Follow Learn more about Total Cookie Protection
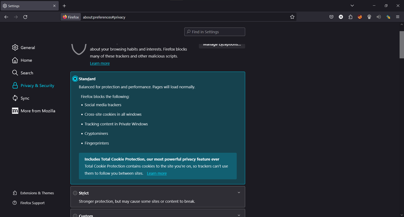The height and width of the screenshot is (217, 404). tap(157, 173)
